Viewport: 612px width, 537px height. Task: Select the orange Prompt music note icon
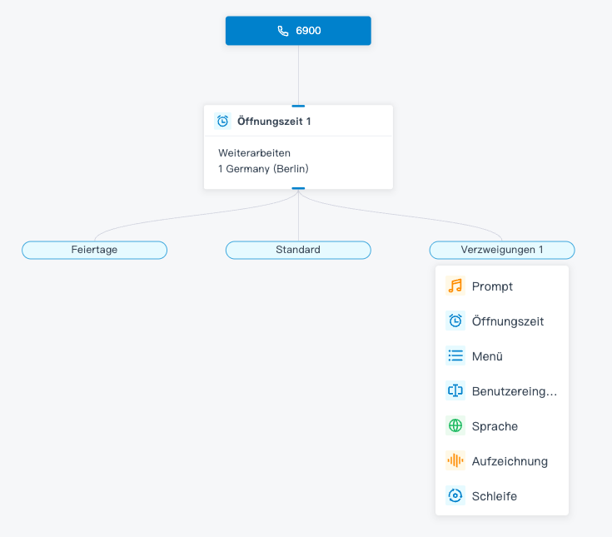(x=455, y=286)
